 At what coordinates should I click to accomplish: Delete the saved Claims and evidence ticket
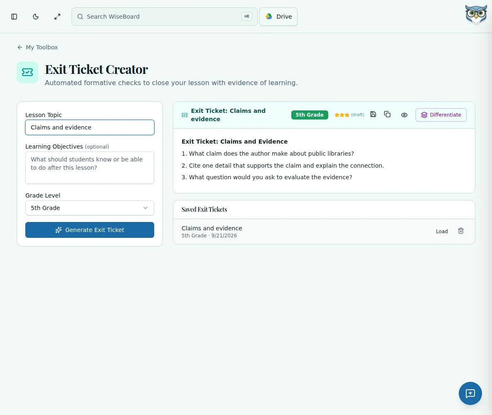point(460,231)
